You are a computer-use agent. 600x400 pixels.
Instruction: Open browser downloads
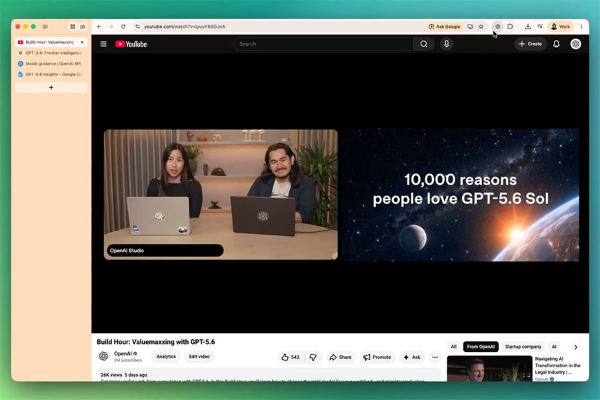pyautogui.click(x=528, y=27)
